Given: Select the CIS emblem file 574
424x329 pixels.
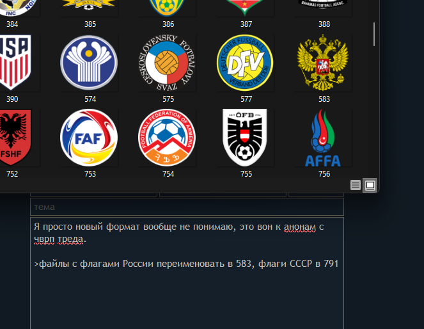Looking at the screenshot, I should pos(89,63).
